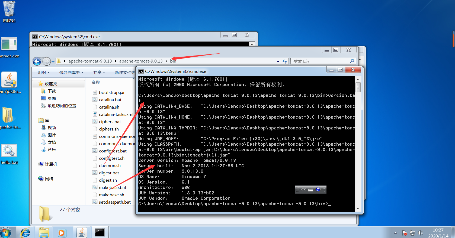
Task: Click front cmd window title bar icon
Action: [141, 71]
